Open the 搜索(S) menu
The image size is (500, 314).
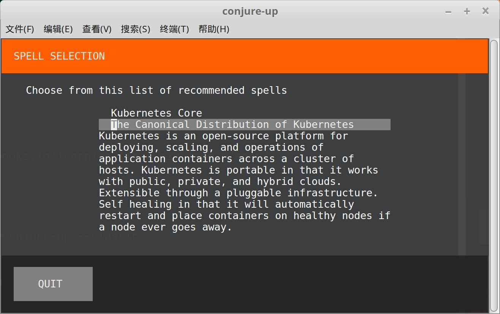point(136,29)
